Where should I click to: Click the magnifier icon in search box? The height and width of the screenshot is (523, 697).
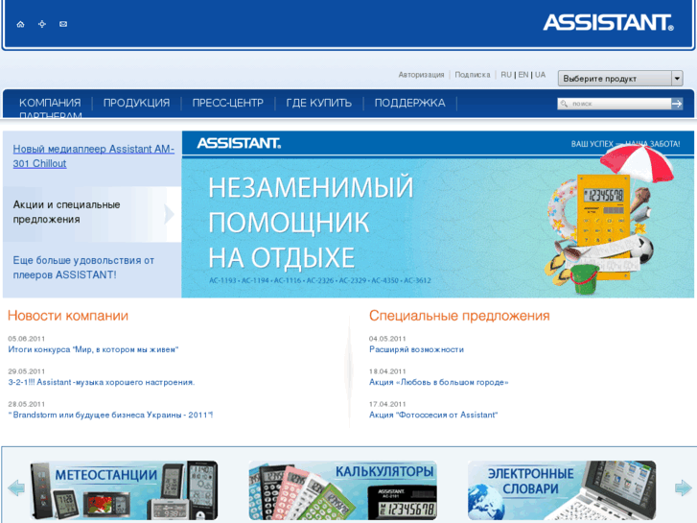(x=564, y=104)
